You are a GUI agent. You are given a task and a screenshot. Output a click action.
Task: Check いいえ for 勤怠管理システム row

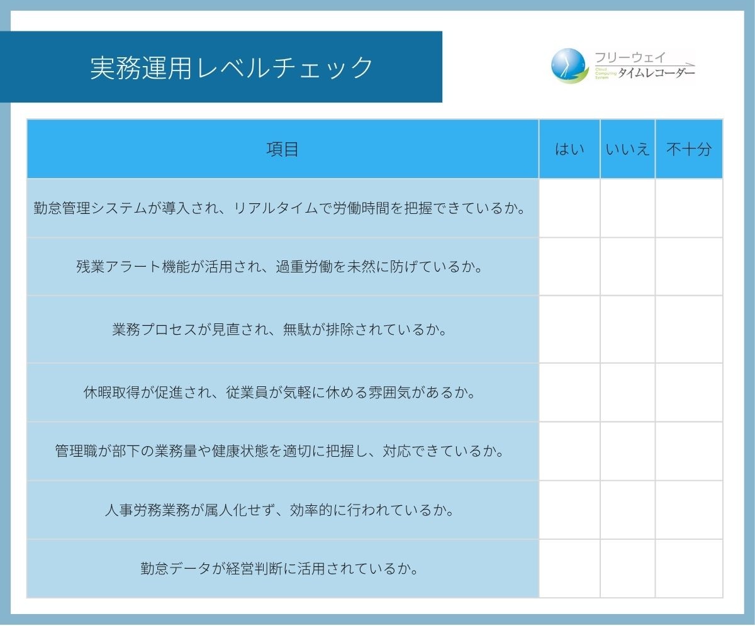627,208
